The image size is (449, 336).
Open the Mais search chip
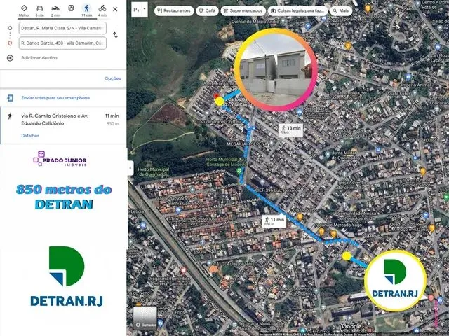point(341,11)
